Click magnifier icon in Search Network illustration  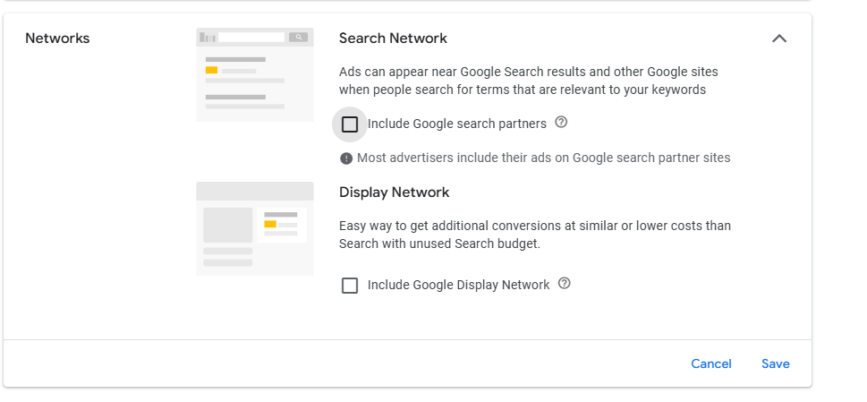coord(298,38)
